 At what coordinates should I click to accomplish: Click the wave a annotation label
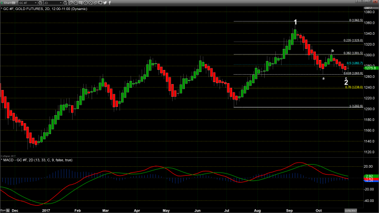323,78
